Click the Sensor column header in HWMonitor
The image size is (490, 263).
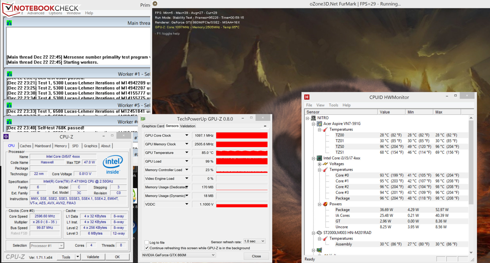pyautogui.click(x=341, y=112)
